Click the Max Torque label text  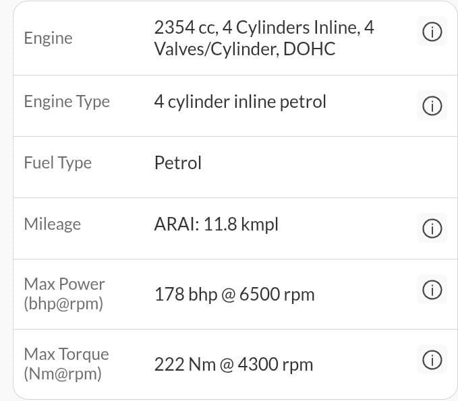click(66, 354)
